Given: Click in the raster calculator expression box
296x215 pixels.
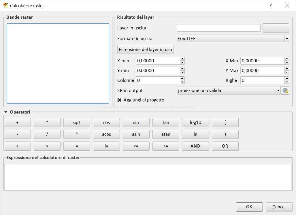Looking at the screenshot, I should pos(148,177).
